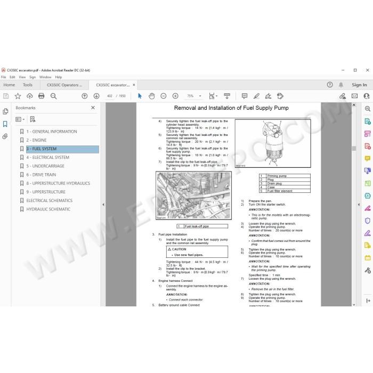Add a comment note icon
The image size is (373, 373).
pos(244,96)
